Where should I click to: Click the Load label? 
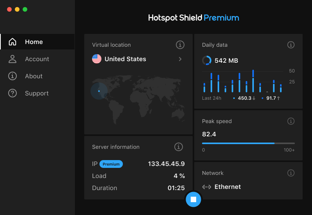click(x=99, y=176)
